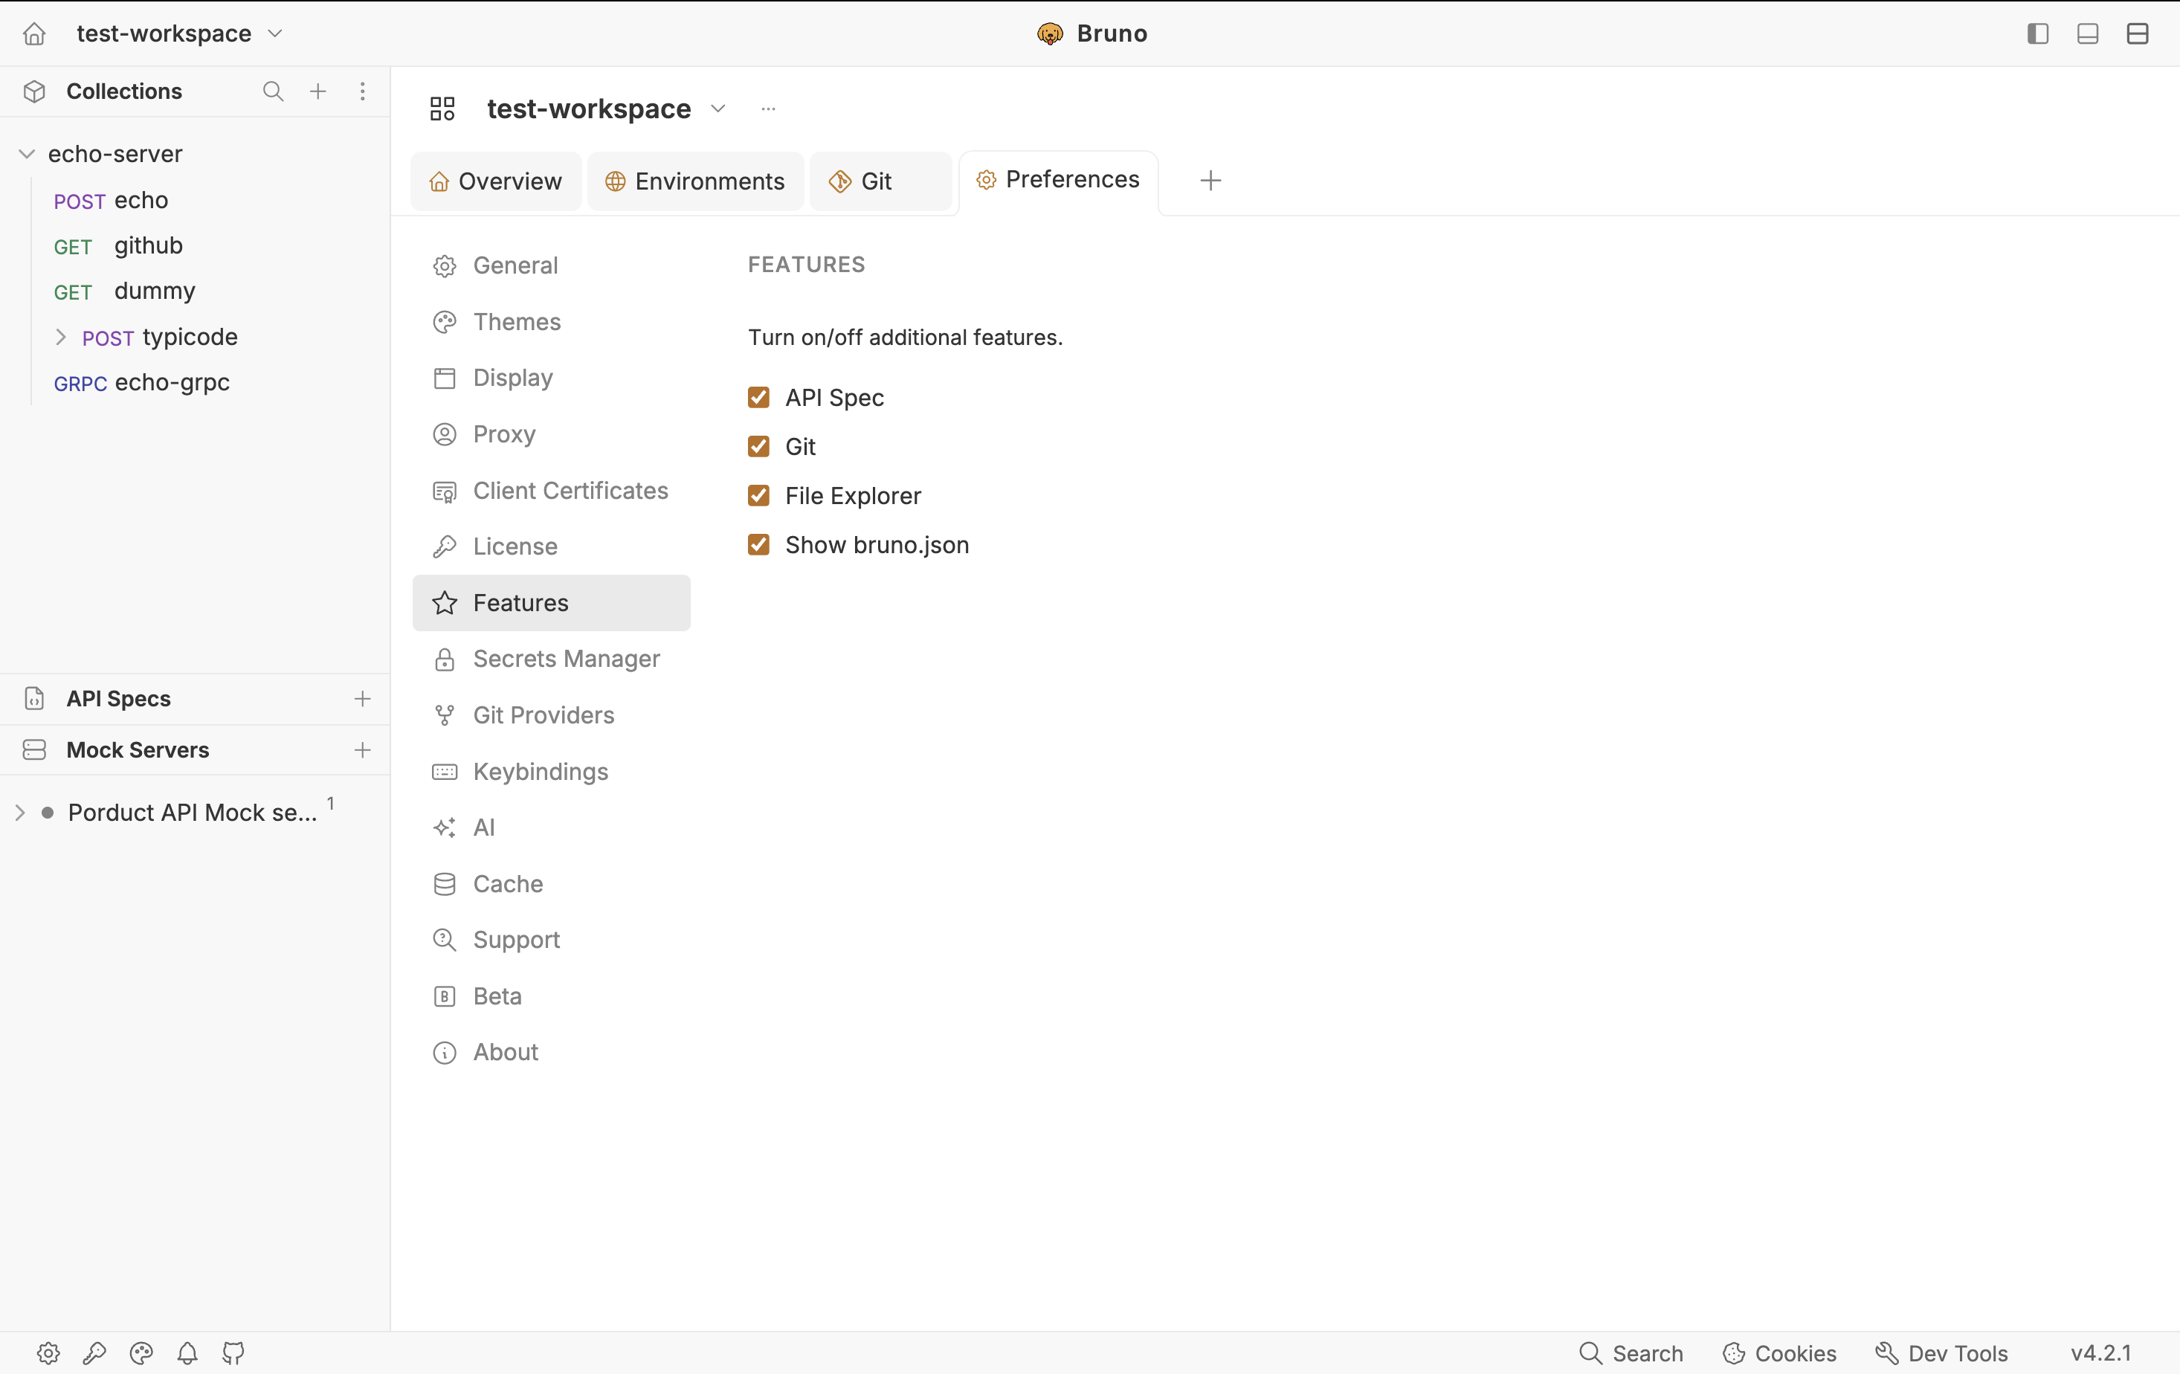Open Search in the status bar

1631,1353
